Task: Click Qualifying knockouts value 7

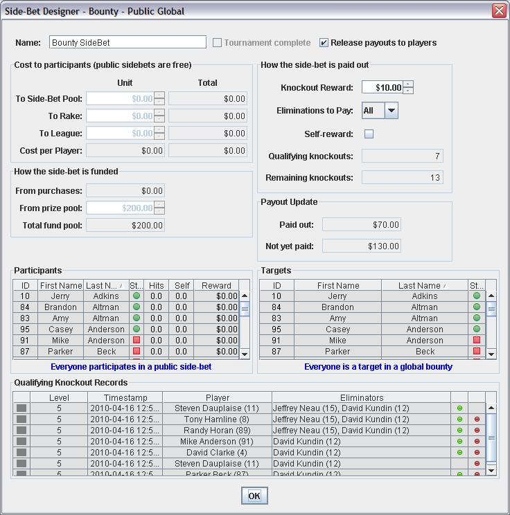Action: (402, 156)
